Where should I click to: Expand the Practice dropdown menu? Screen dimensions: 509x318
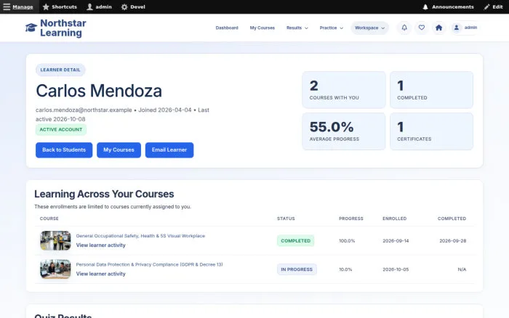click(x=331, y=28)
